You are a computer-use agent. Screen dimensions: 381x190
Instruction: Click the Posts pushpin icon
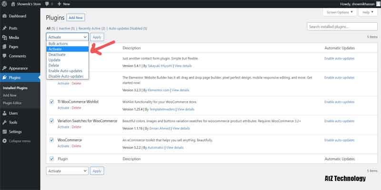click(x=4, y=28)
